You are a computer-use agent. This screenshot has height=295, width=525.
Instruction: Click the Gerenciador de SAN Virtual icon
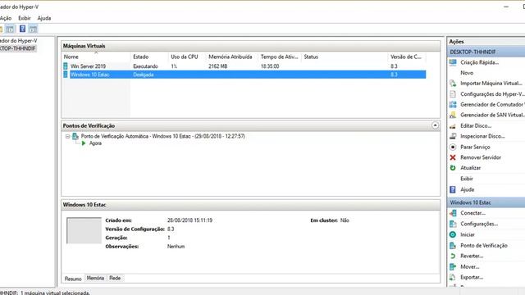click(x=453, y=115)
